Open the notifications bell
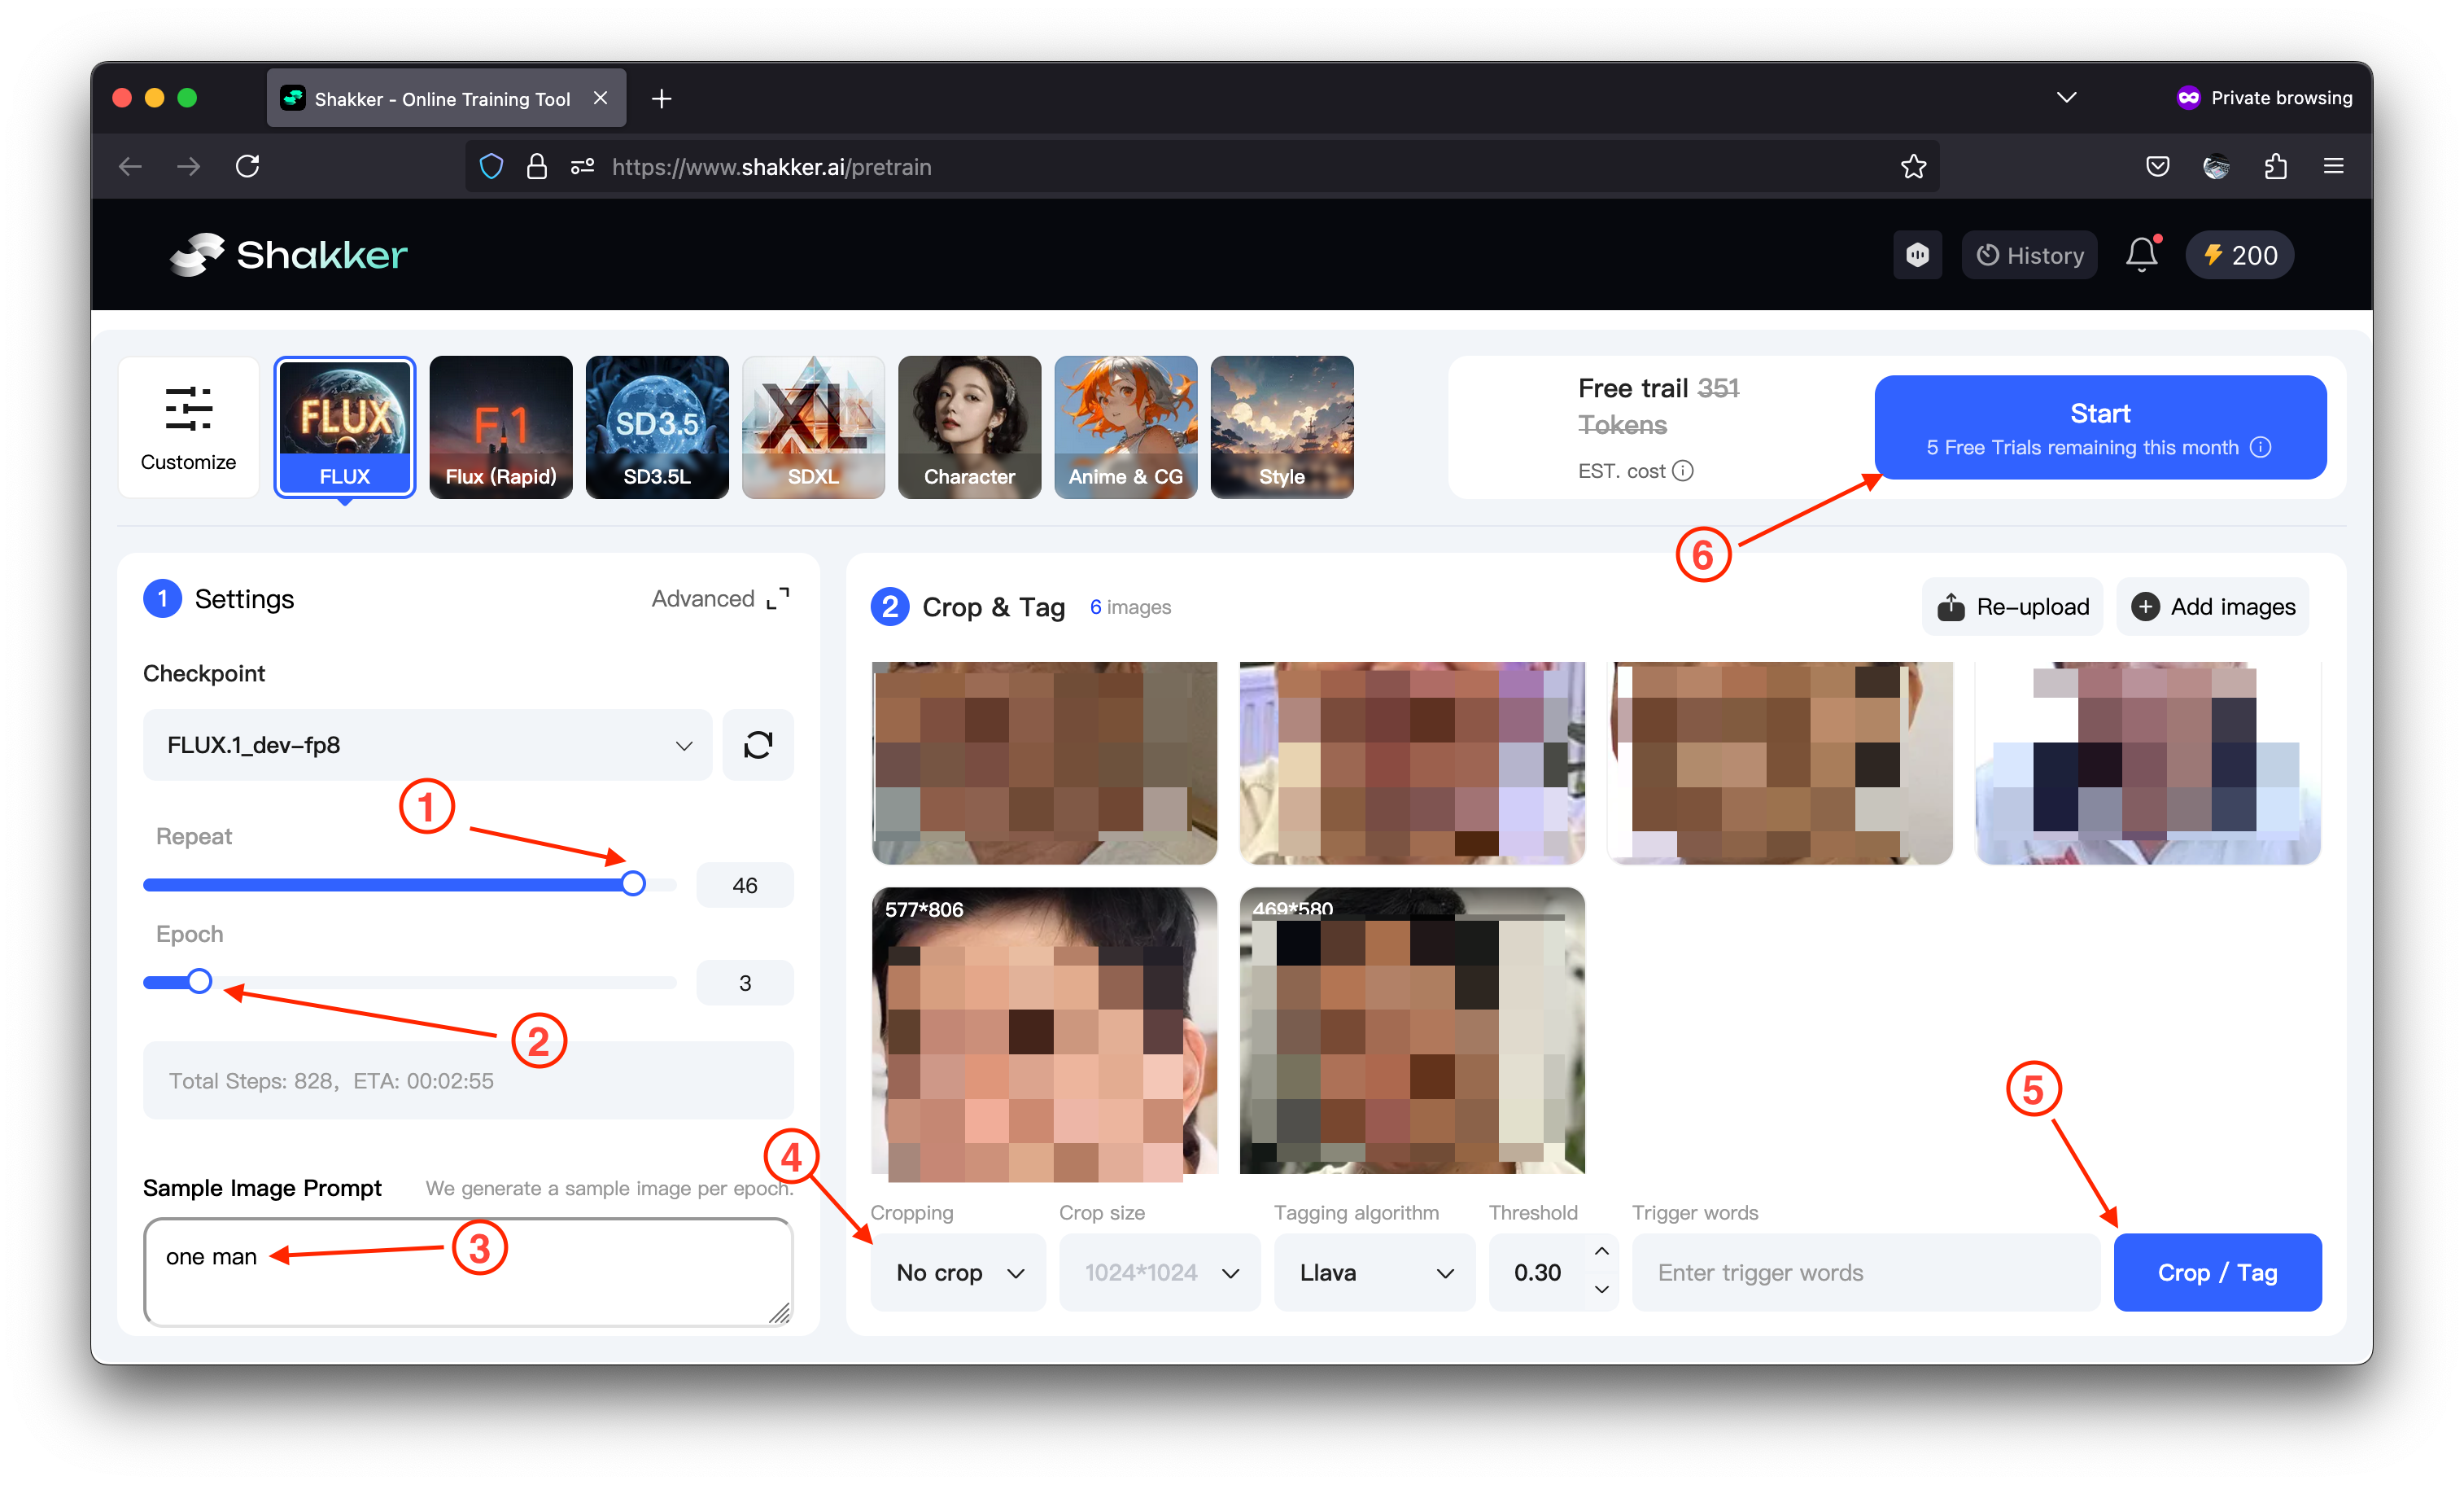The width and height of the screenshot is (2464, 1485). [2140, 254]
